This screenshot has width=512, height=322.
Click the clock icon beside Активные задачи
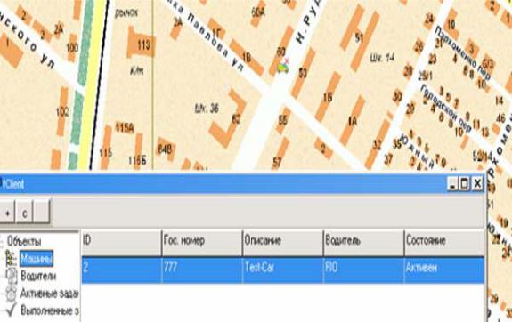tap(12, 294)
